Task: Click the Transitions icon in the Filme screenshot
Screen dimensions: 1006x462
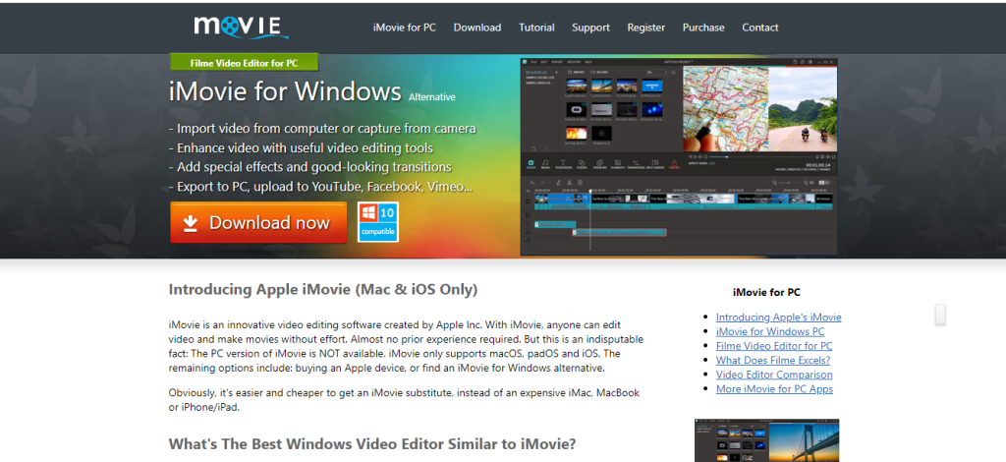Action: pyautogui.click(x=636, y=165)
